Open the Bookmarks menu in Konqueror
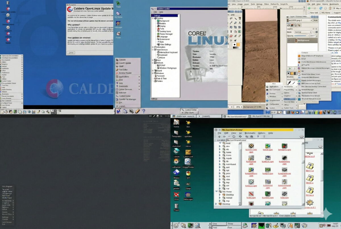Screen dimensions: 341x229 click(250, 133)
